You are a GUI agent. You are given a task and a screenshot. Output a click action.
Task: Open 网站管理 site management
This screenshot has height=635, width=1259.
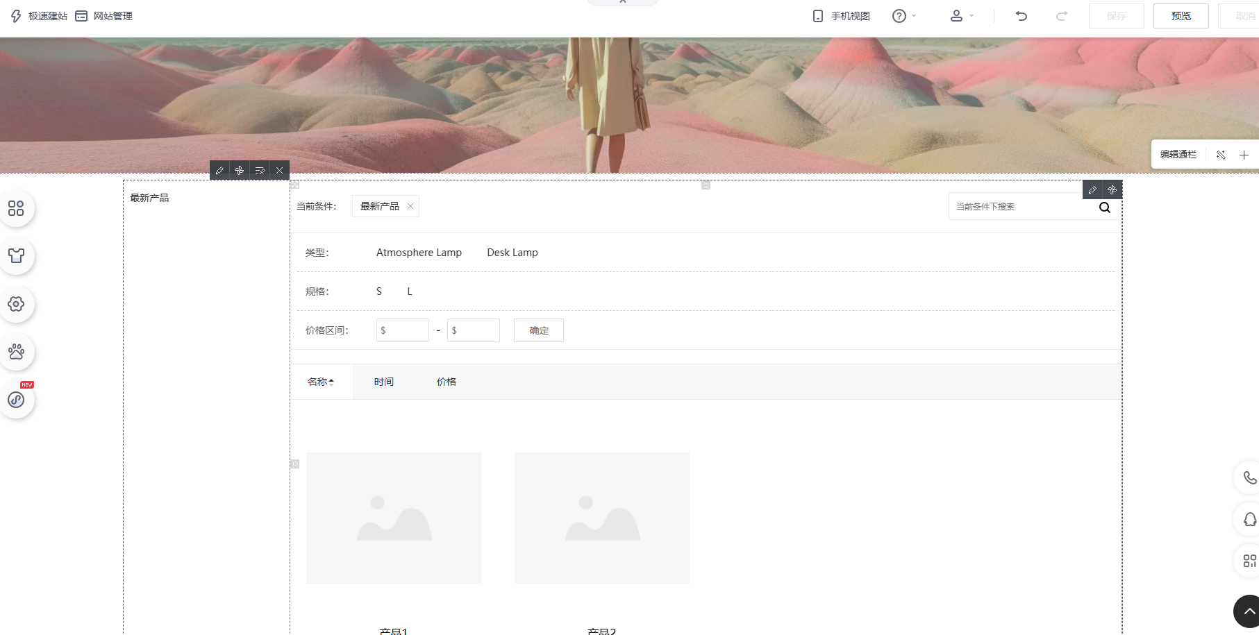[104, 16]
